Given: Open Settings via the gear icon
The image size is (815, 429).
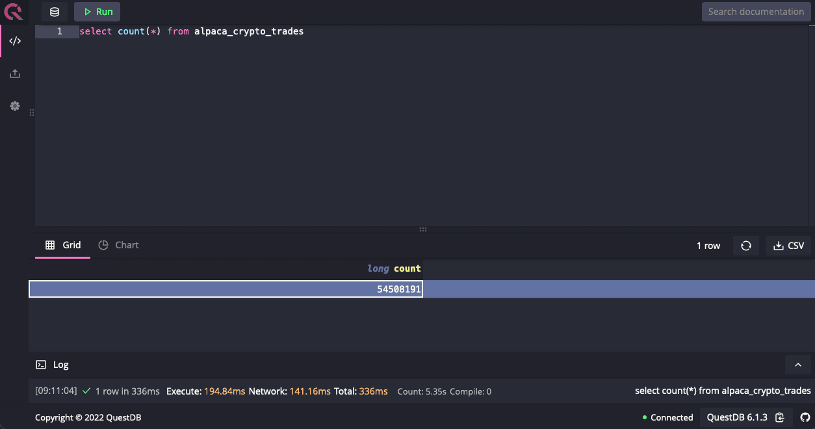Looking at the screenshot, I should (x=14, y=106).
